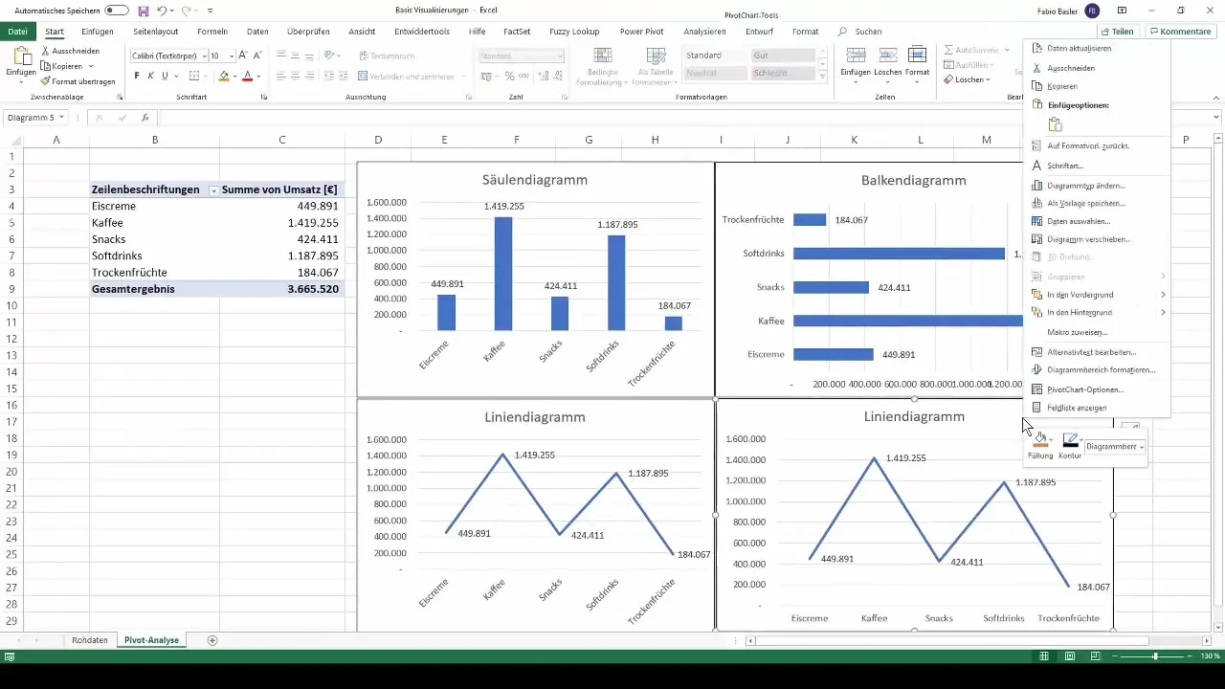The width and height of the screenshot is (1225, 689).
Task: Select the Schlecht cell style
Action: 784,74
